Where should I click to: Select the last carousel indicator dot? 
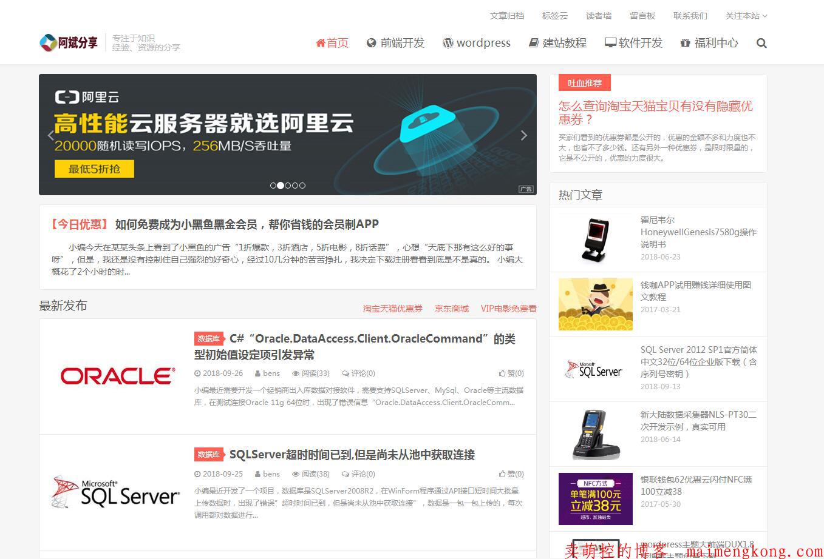[302, 186]
